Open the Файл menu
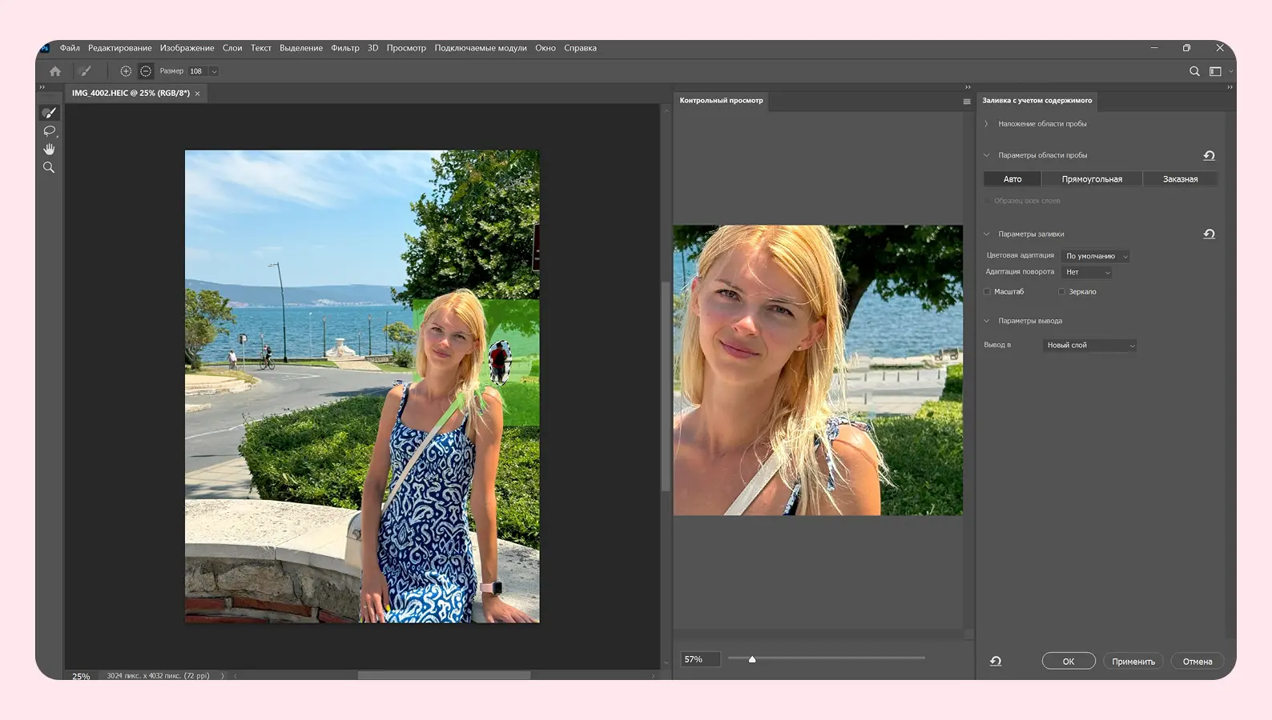The height and width of the screenshot is (720, 1272). (70, 48)
